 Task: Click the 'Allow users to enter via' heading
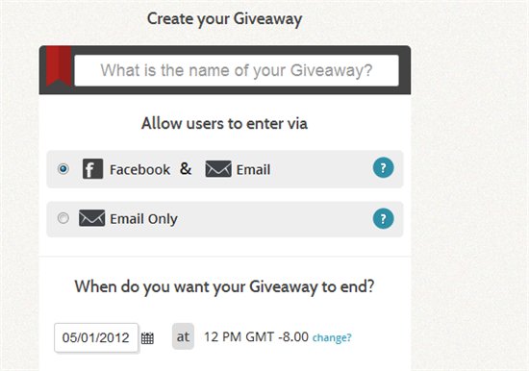225,123
